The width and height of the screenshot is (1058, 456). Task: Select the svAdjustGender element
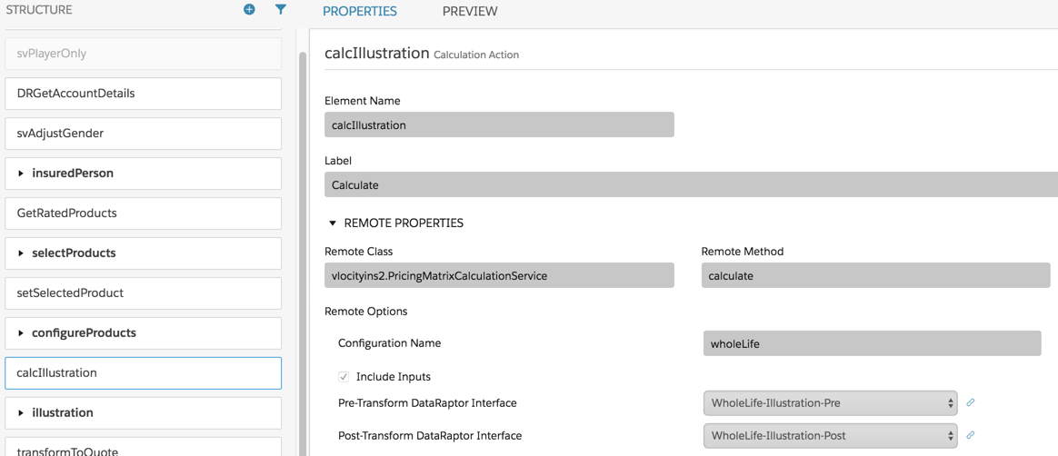point(143,134)
